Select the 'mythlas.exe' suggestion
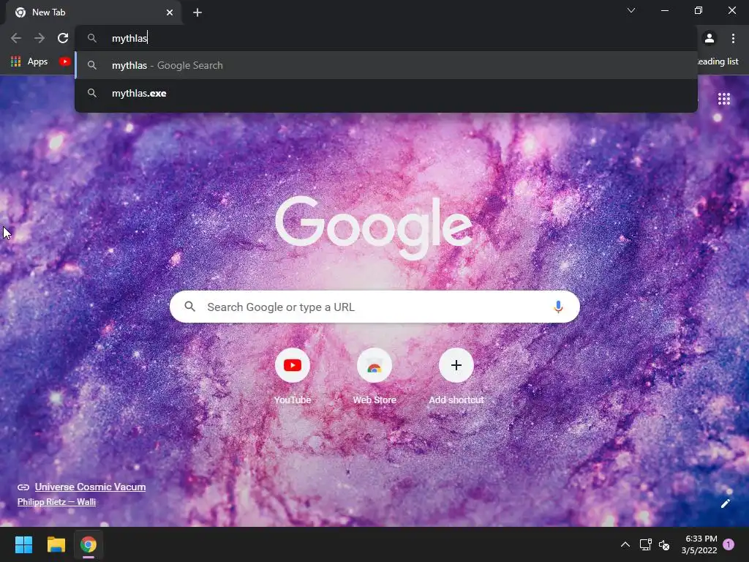The height and width of the screenshot is (562, 749). click(x=386, y=93)
